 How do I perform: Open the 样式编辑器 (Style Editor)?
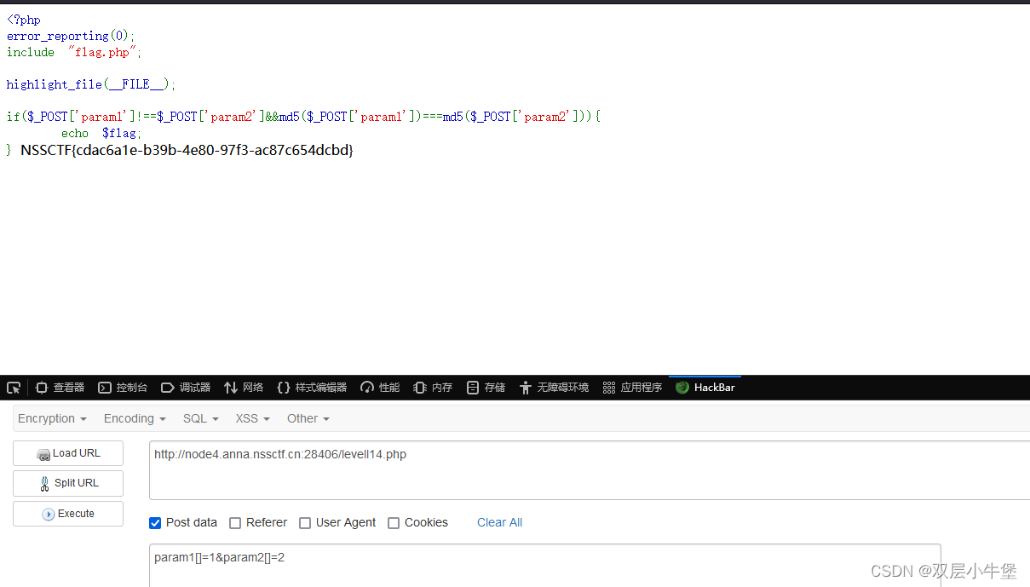312,387
